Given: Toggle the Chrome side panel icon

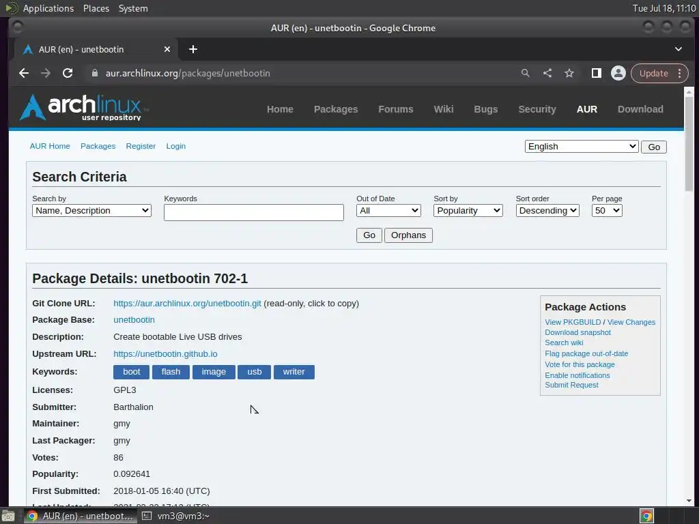Looking at the screenshot, I should [x=596, y=73].
